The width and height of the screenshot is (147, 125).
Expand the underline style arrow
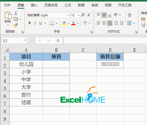point(45,23)
